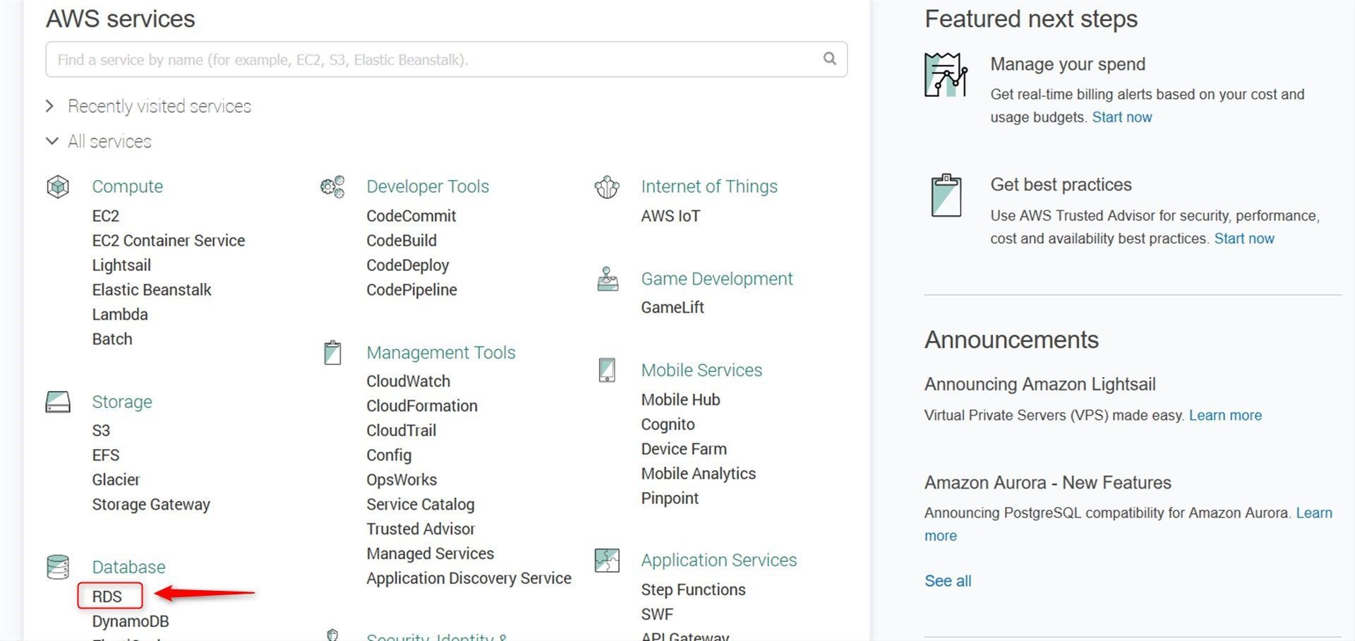Open Mobile Hub
The width and height of the screenshot is (1355, 641).
680,400
